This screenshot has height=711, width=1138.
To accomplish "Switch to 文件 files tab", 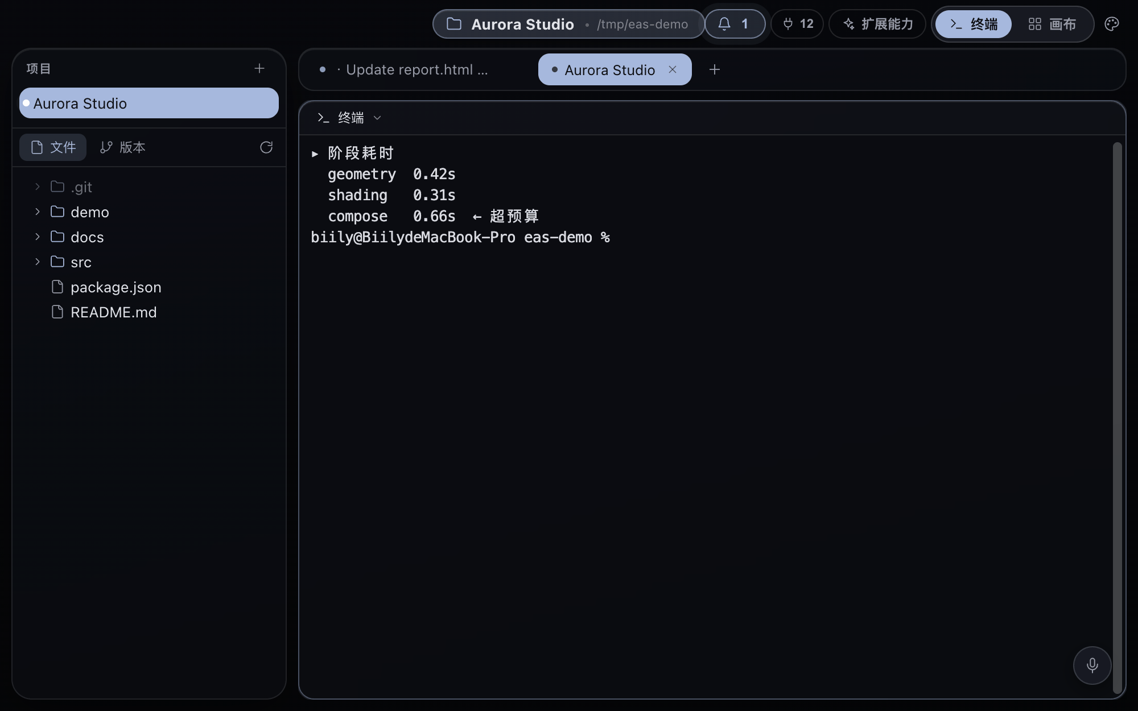I will coord(53,147).
